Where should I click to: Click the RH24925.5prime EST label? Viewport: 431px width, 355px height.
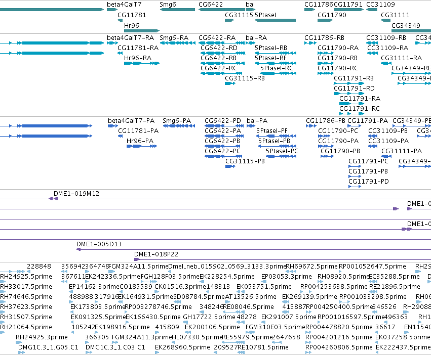pos(26,277)
